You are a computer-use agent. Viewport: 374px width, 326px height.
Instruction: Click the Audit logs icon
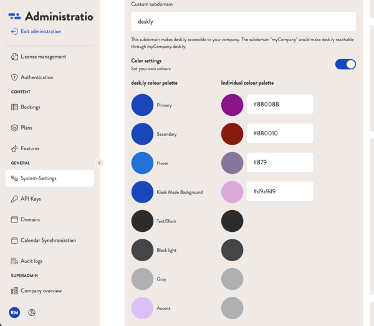(x=14, y=261)
